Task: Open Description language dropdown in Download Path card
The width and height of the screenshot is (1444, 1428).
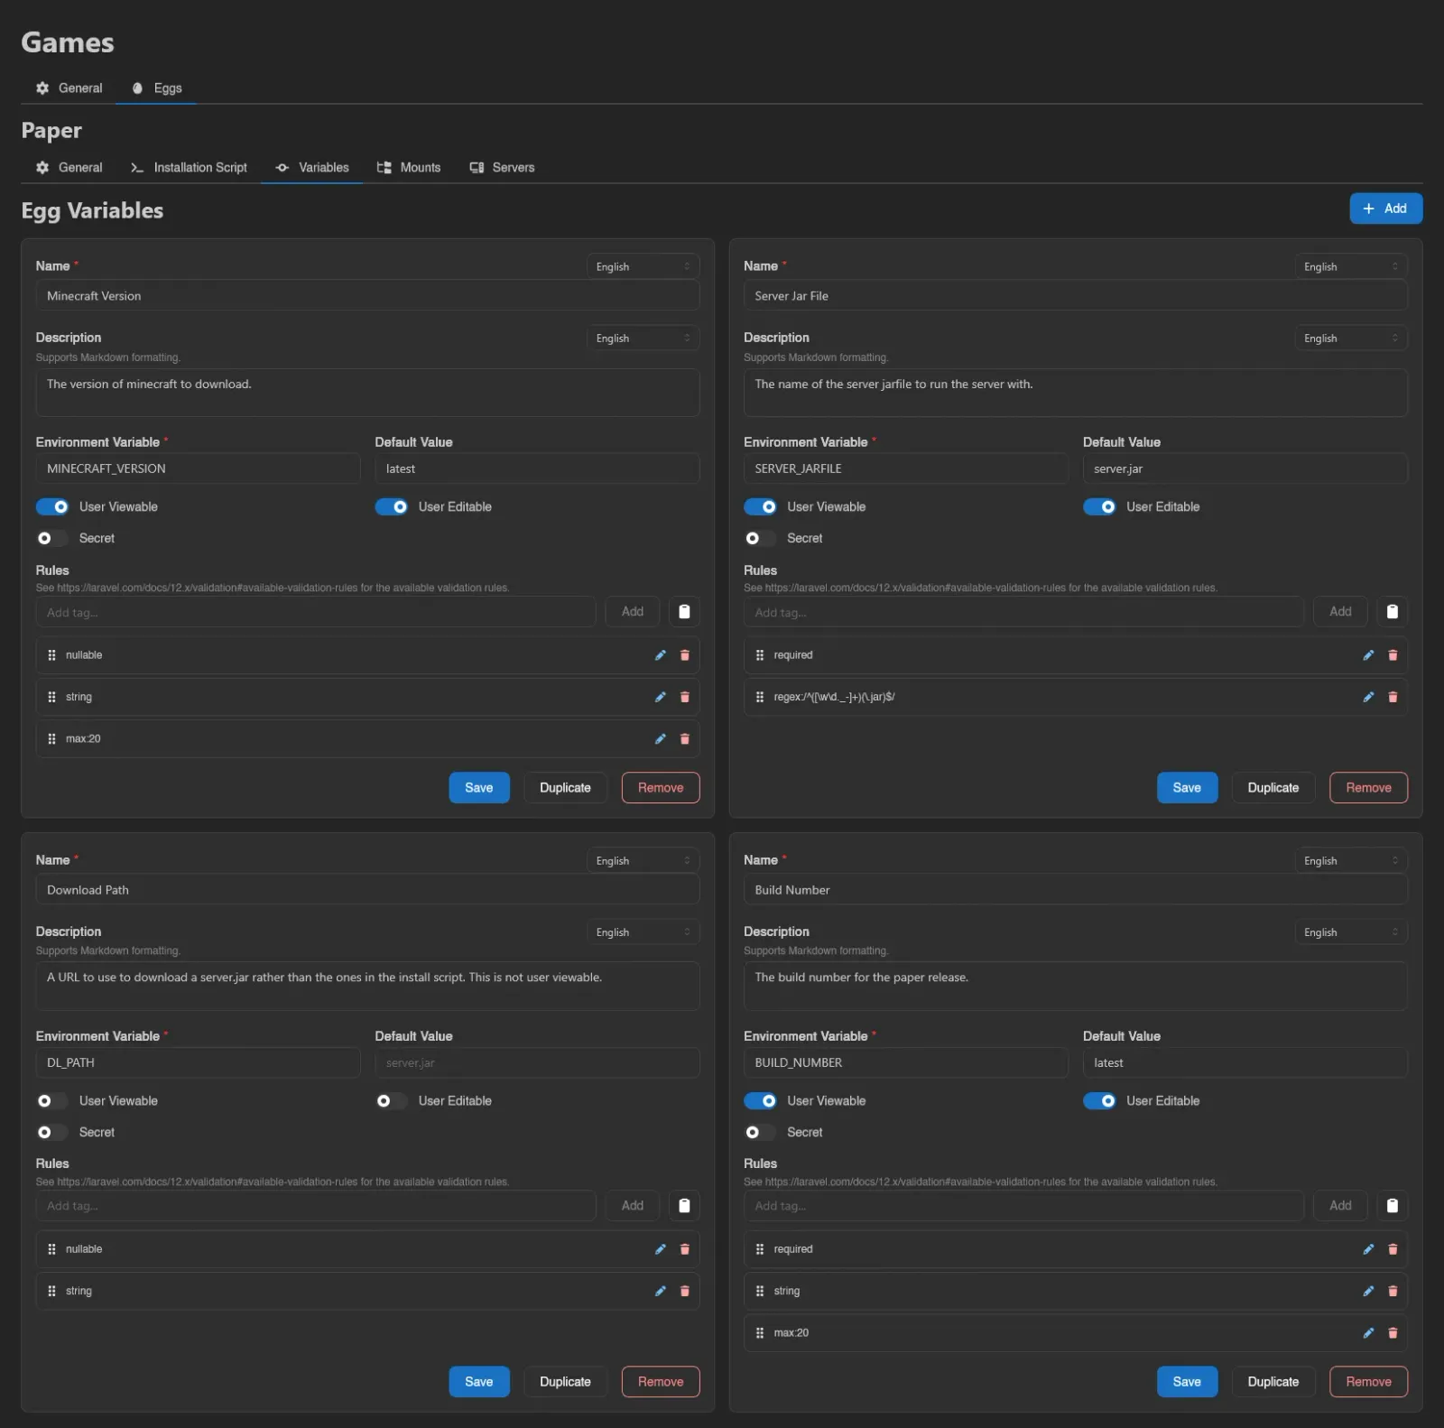Action: [643, 932]
